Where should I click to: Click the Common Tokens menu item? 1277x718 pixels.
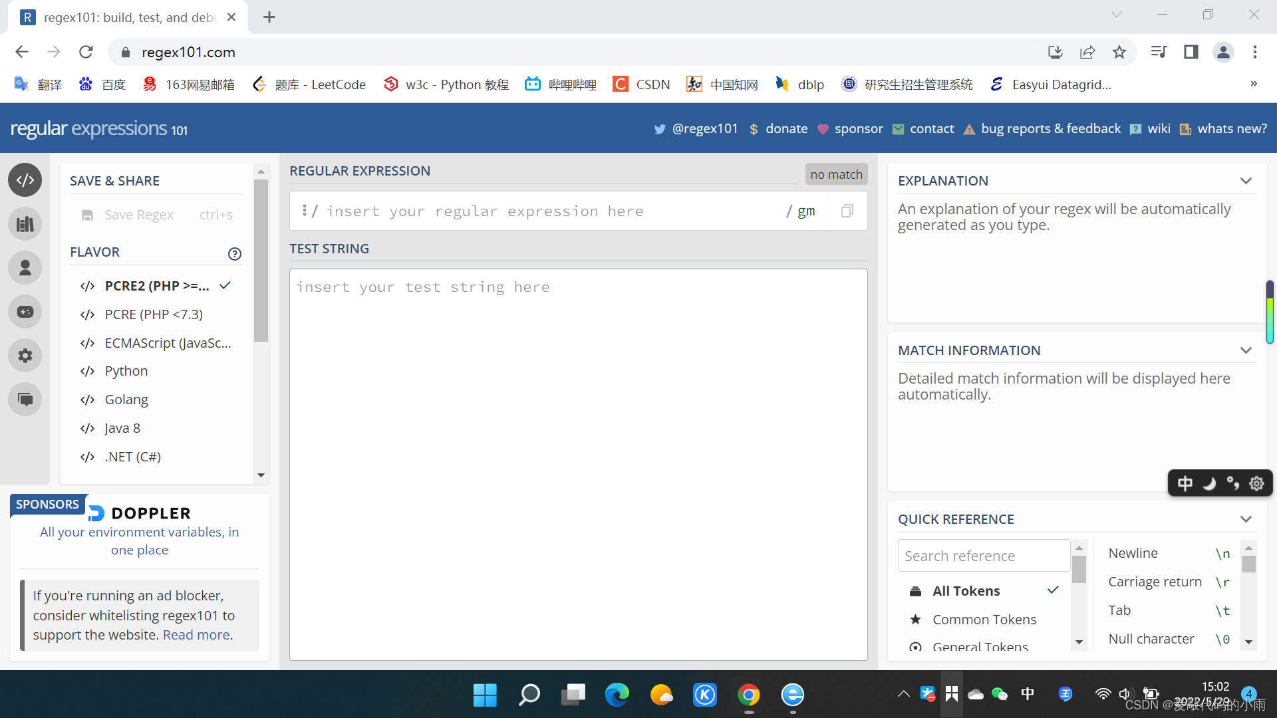(984, 619)
